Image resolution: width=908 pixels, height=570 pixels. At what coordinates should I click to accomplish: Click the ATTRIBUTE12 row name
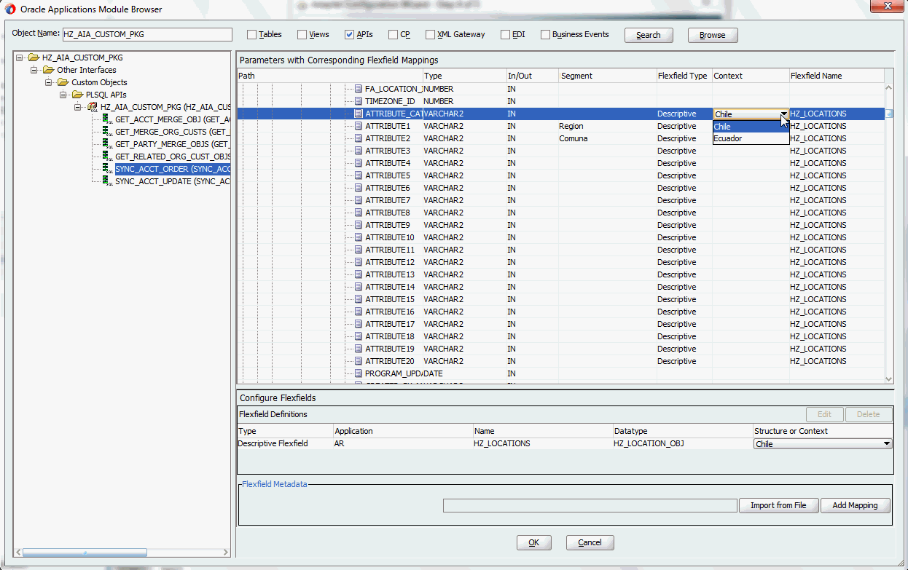tap(390, 262)
